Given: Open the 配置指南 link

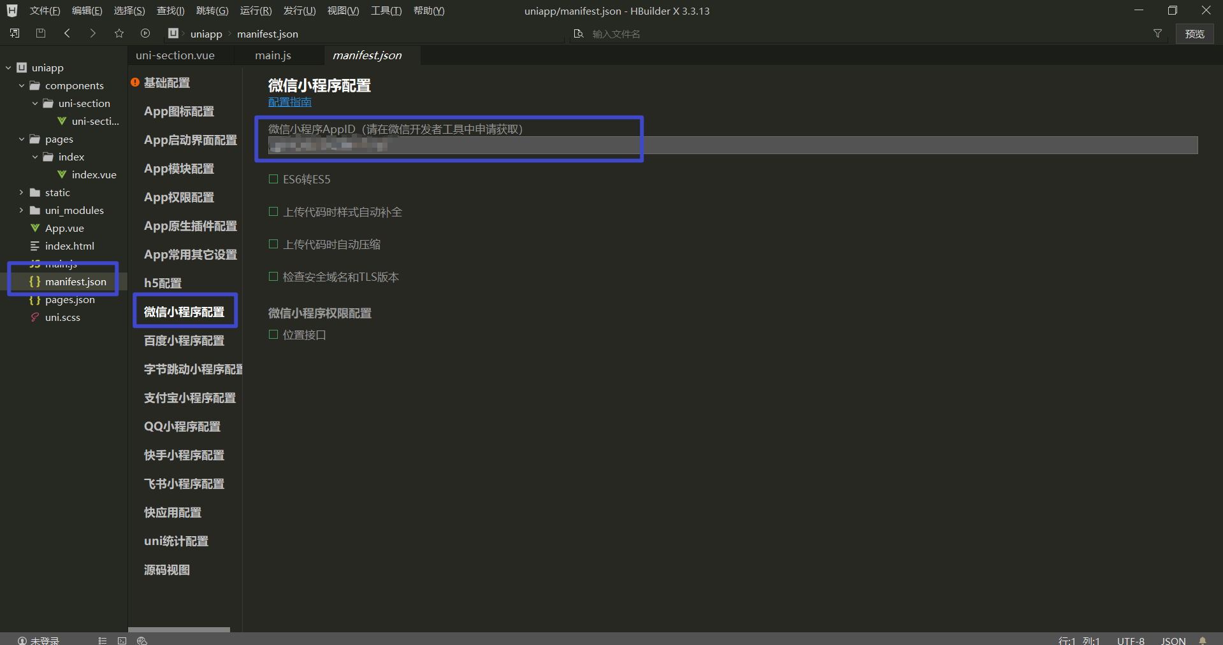Looking at the screenshot, I should click(290, 102).
